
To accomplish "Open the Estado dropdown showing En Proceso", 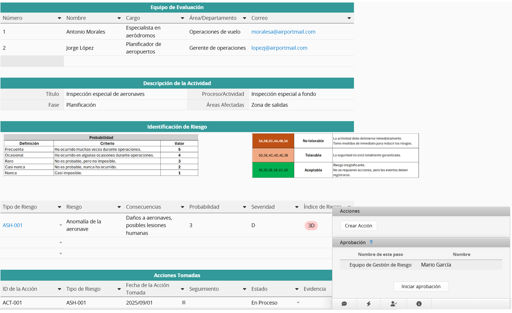I will [x=298, y=303].
